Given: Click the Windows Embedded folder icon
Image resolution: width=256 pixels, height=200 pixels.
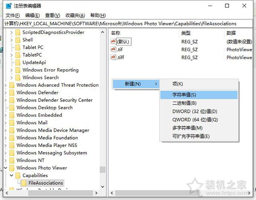Looking at the screenshot, I should click(12, 115).
